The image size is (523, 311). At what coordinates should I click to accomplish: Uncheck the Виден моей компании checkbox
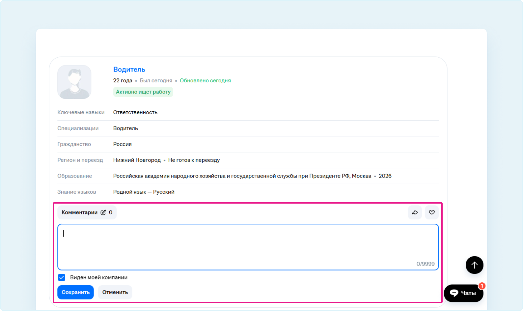(62, 277)
